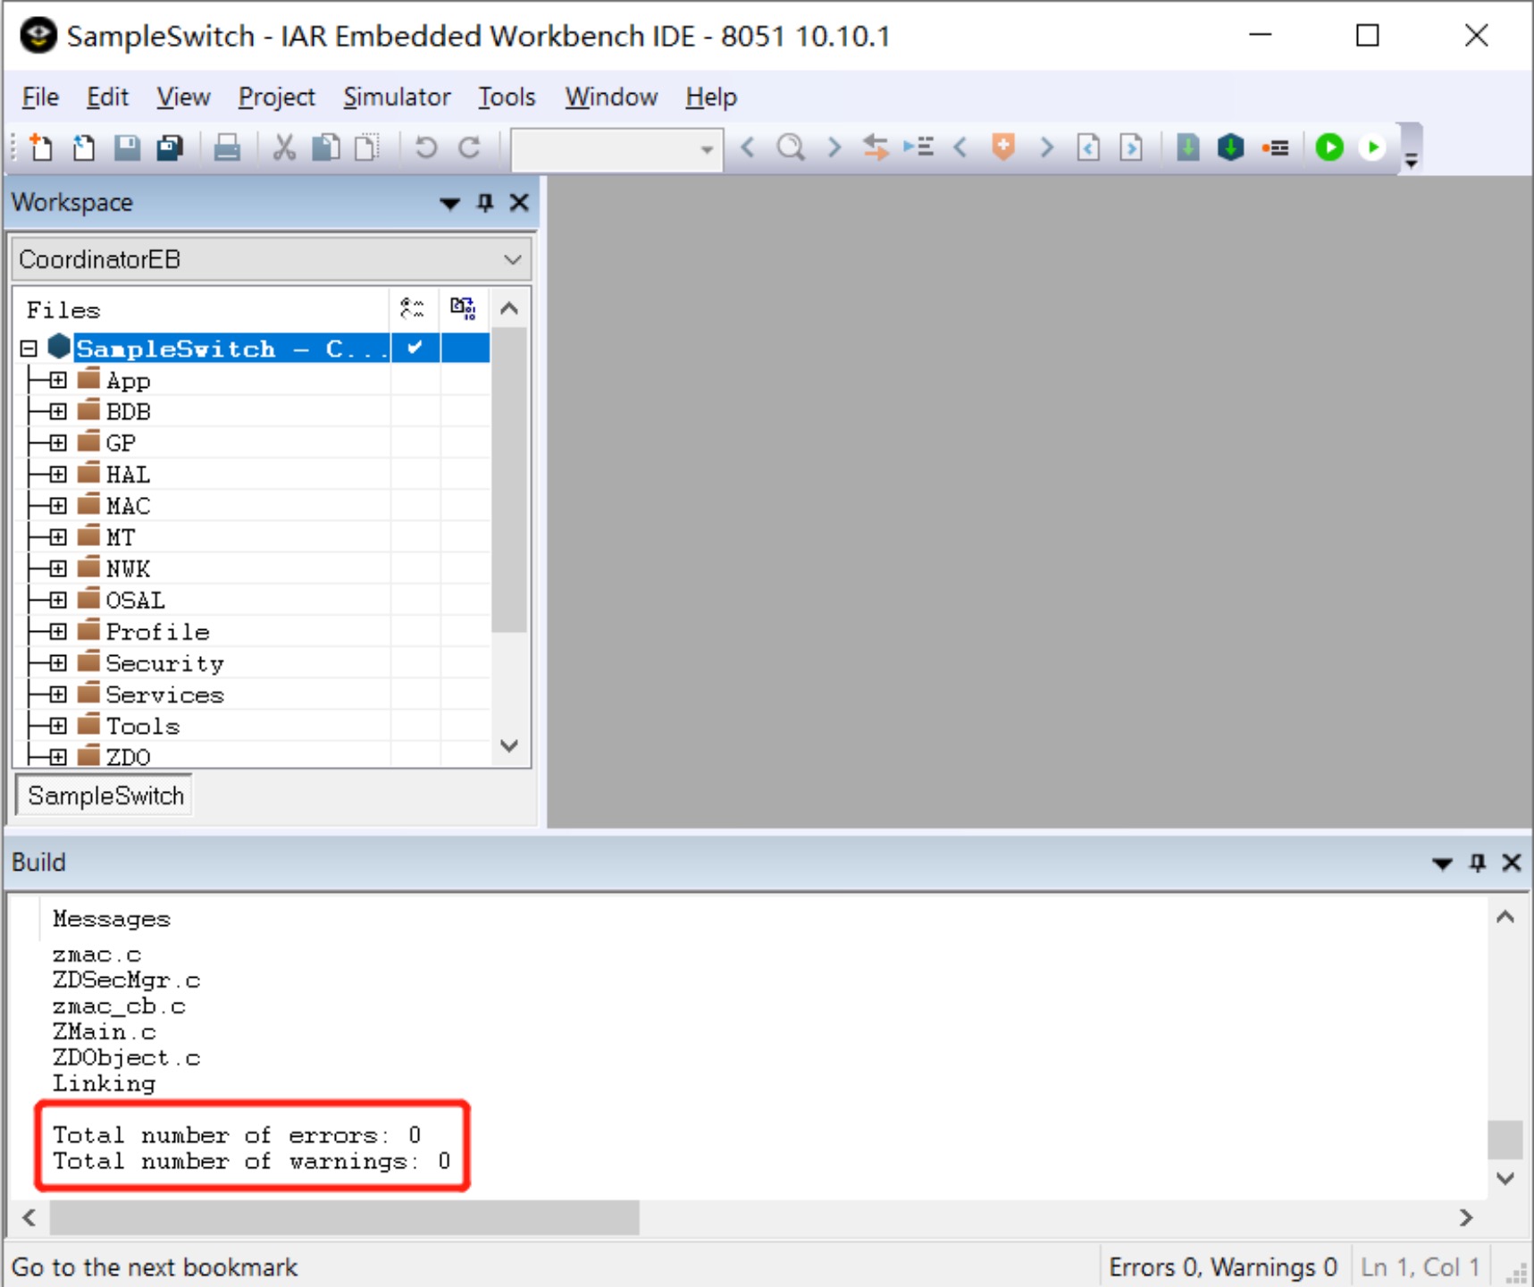Click the Toggle Bookmark orange icon
The image size is (1534, 1287).
tap(1003, 147)
